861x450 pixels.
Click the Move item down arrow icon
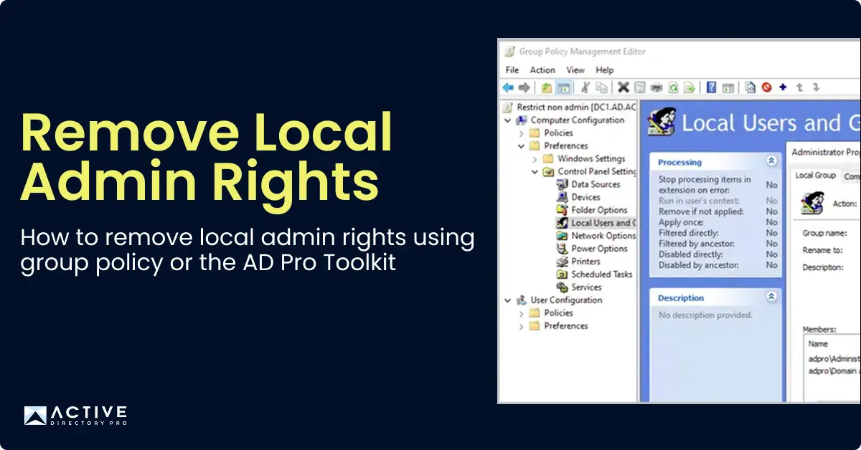point(815,87)
